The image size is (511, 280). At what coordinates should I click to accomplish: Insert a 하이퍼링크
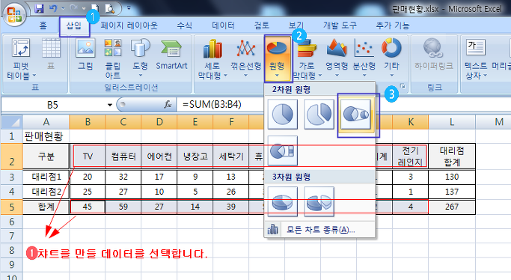(x=433, y=54)
